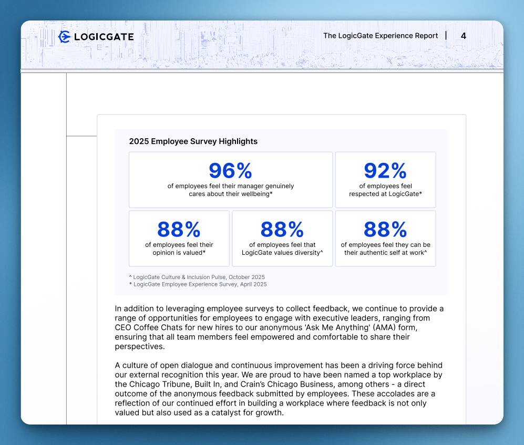Select the 88% authentic self card
Viewport: 524px width, 445px height.
385,239
